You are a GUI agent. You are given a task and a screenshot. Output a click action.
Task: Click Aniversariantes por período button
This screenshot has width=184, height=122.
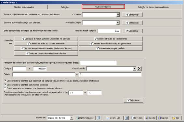click(x=111, y=48)
